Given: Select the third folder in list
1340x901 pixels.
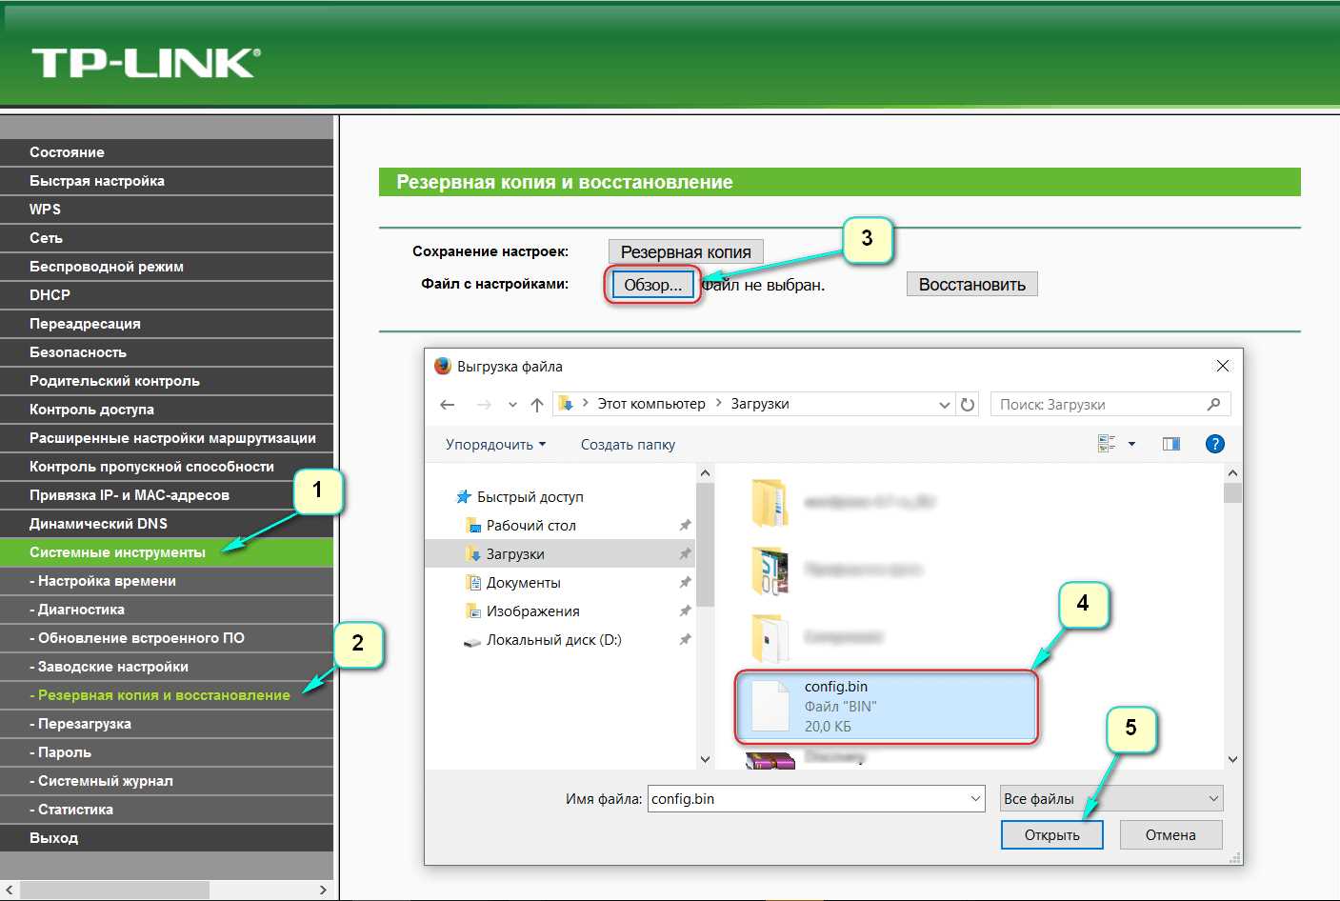Looking at the screenshot, I should pyautogui.click(x=819, y=637).
